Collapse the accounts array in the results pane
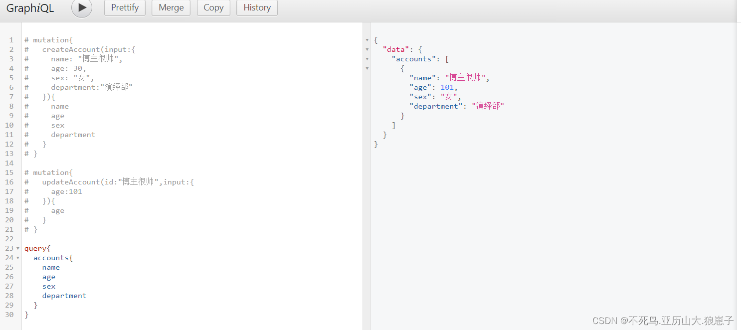Screen dimensions: 741x330 coord(368,59)
